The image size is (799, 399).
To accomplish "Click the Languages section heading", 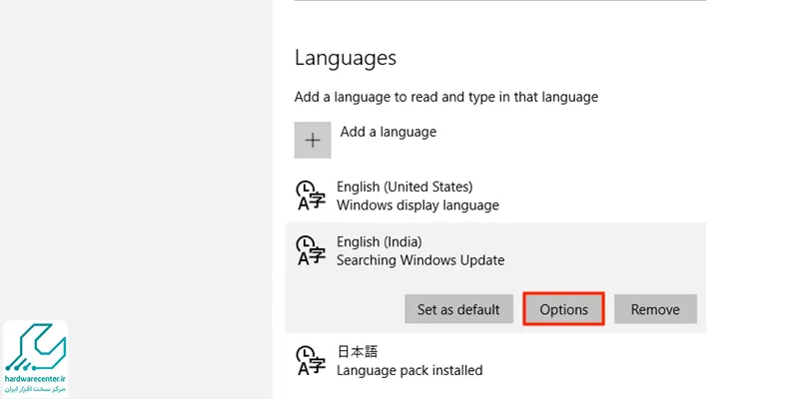I will 346,58.
